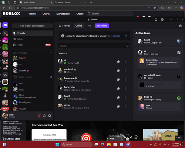Dismiss the blocked accounts notice
The height and width of the screenshot is (148, 185).
(126, 36)
